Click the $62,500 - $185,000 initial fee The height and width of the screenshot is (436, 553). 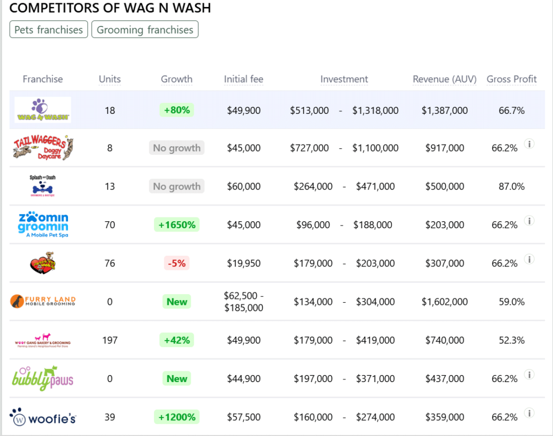244,302
